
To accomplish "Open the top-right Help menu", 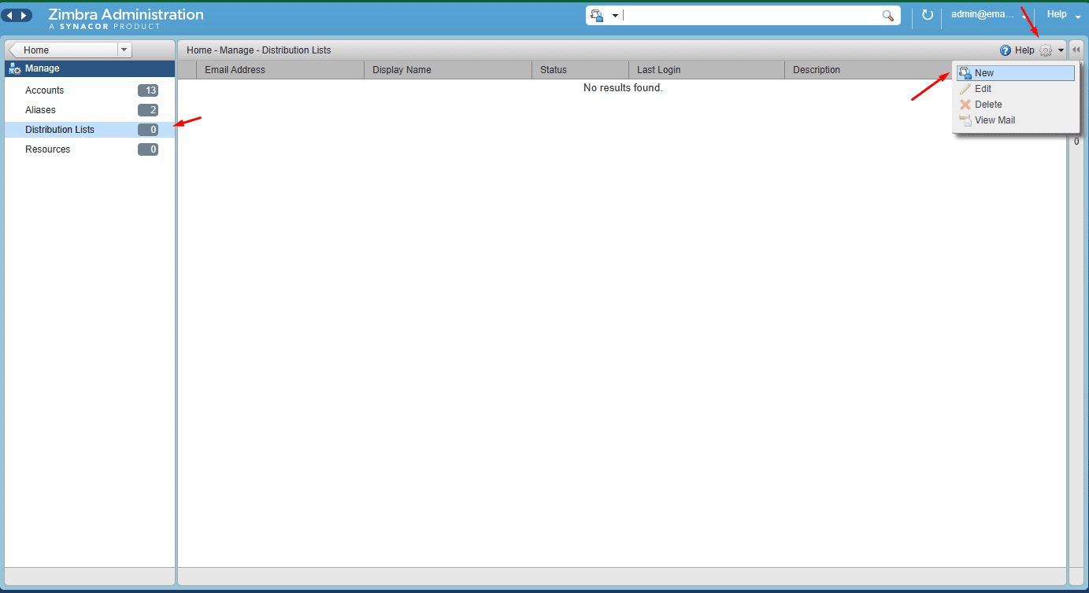I will (x=1063, y=14).
